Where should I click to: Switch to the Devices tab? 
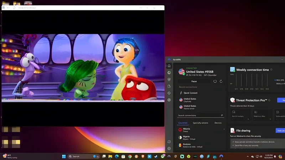218,123
